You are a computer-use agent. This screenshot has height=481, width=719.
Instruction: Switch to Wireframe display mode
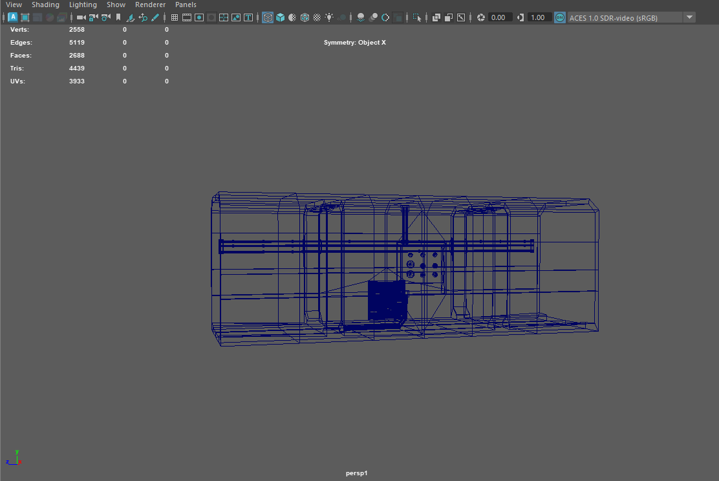pyautogui.click(x=268, y=17)
